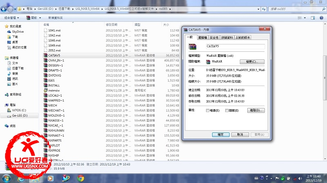Select 網路 (Network) in the sidebar
This screenshot has height=183, width=327.
[x=13, y=126]
